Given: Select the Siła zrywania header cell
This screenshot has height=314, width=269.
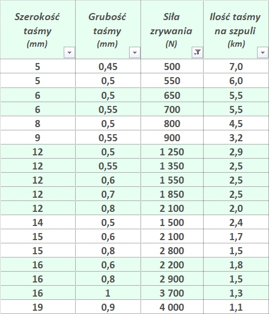Looking at the screenshot, I should [172, 30].
